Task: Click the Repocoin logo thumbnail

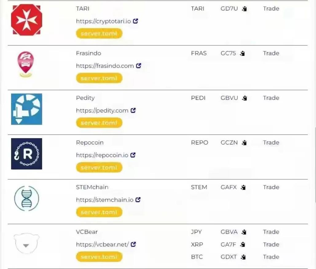Action: 27,154
